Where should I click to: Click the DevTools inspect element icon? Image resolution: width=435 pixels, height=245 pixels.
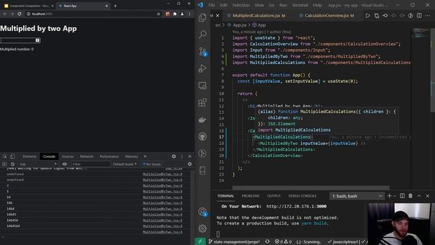coord(5,157)
